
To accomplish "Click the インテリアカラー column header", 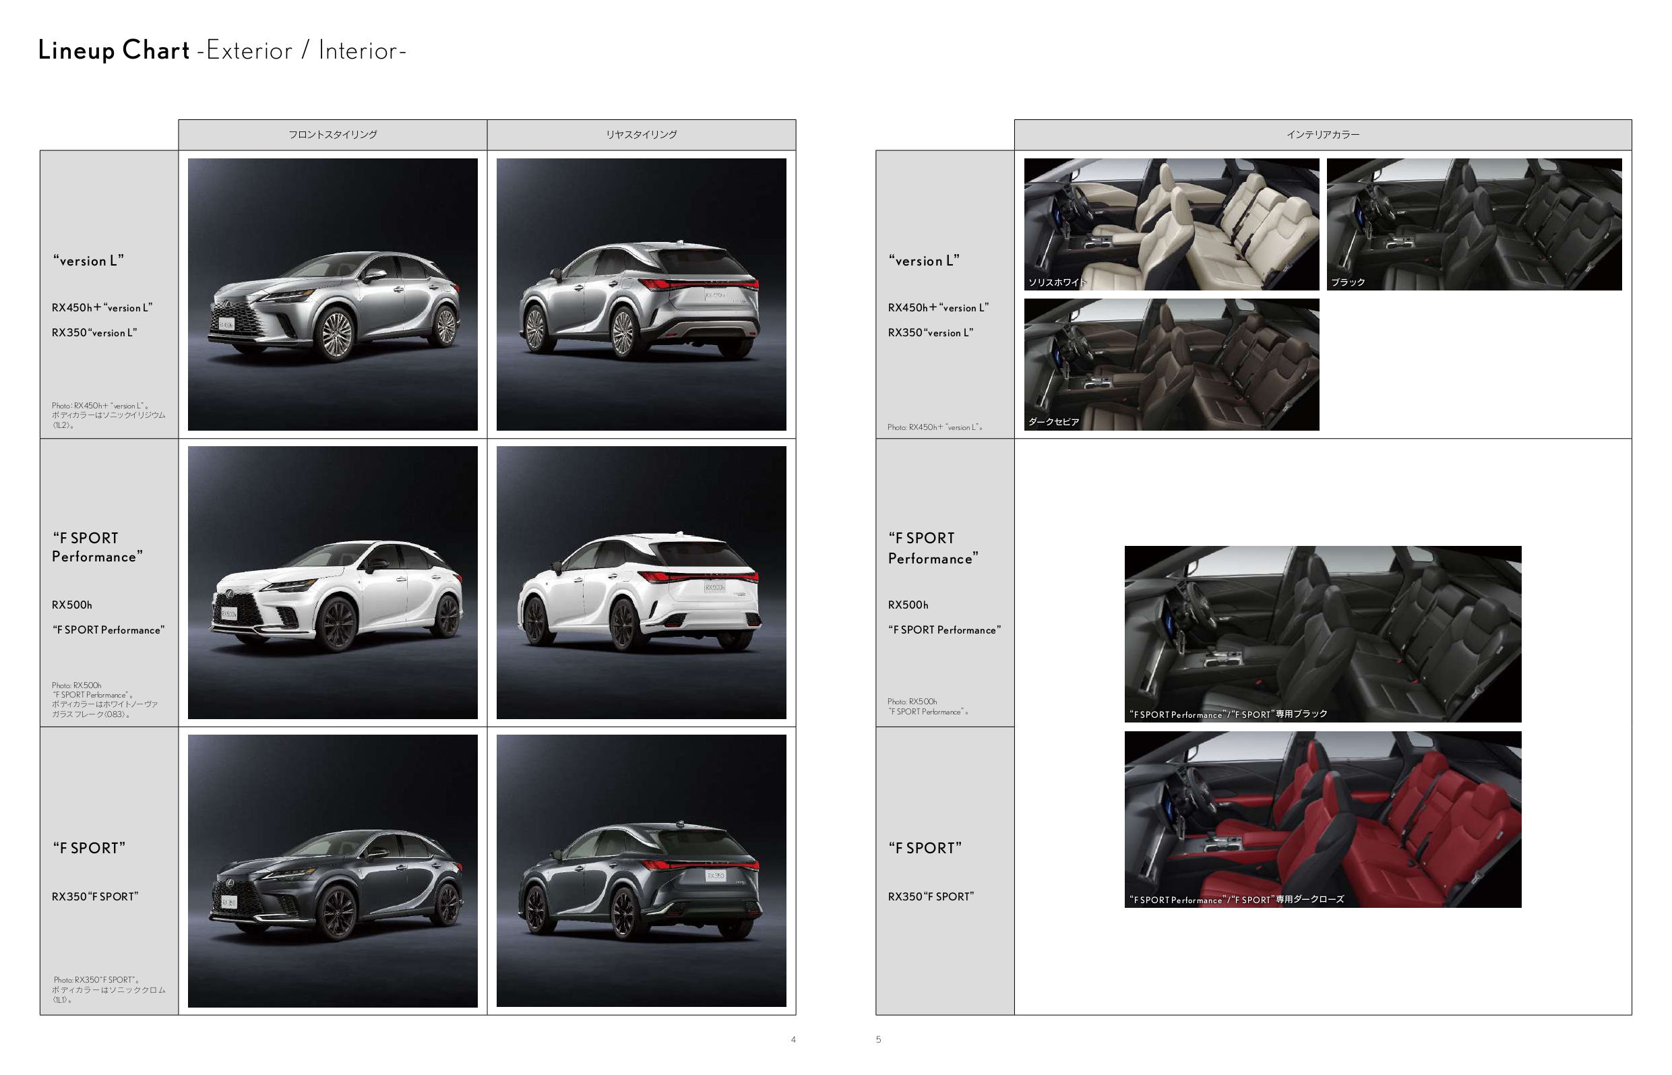I will (x=1322, y=135).
